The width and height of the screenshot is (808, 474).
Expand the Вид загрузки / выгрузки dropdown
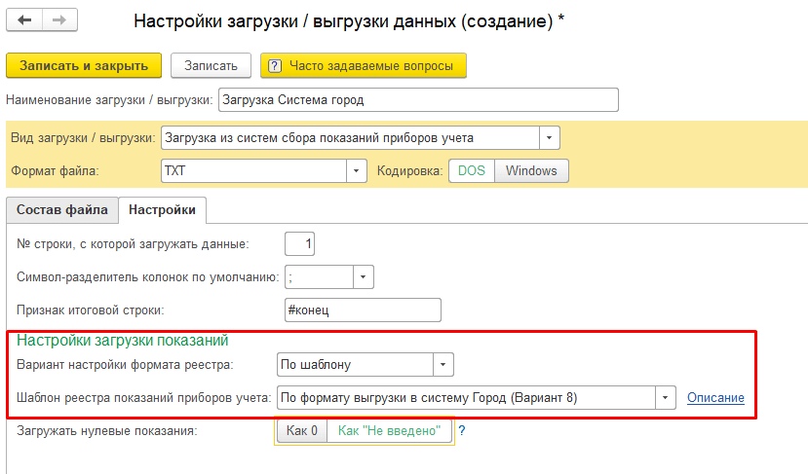[550, 138]
